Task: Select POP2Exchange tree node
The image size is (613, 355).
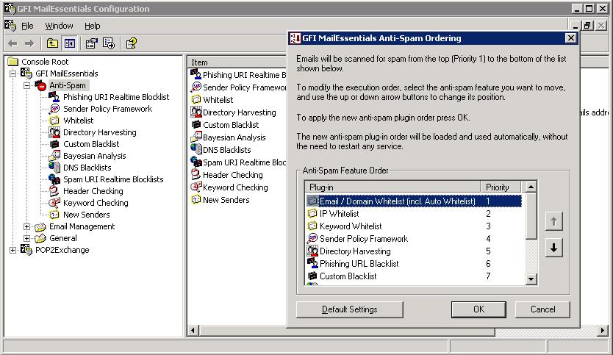Action: (62, 250)
